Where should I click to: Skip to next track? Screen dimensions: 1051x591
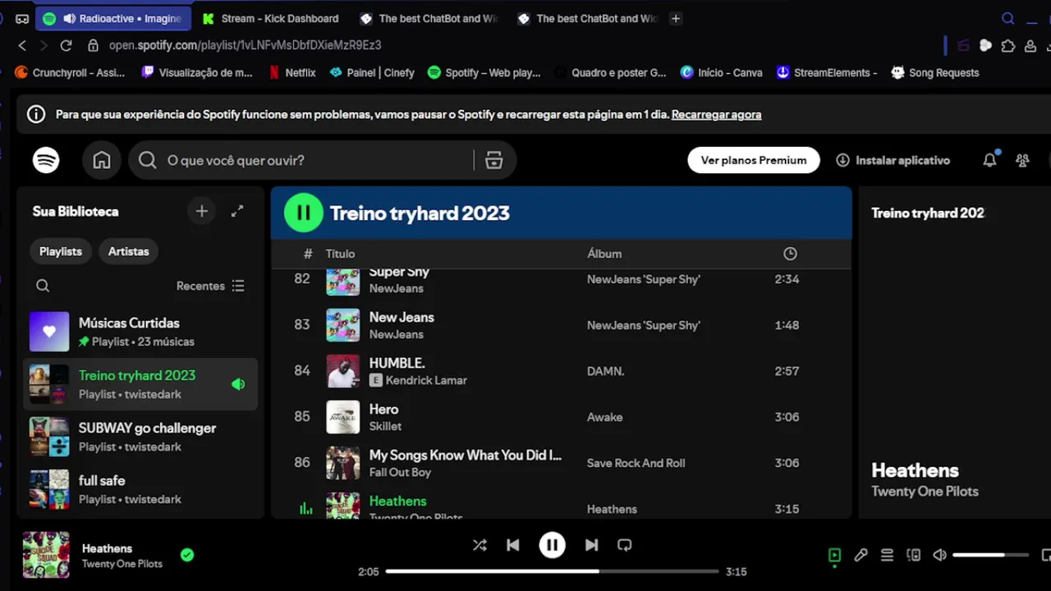(591, 544)
